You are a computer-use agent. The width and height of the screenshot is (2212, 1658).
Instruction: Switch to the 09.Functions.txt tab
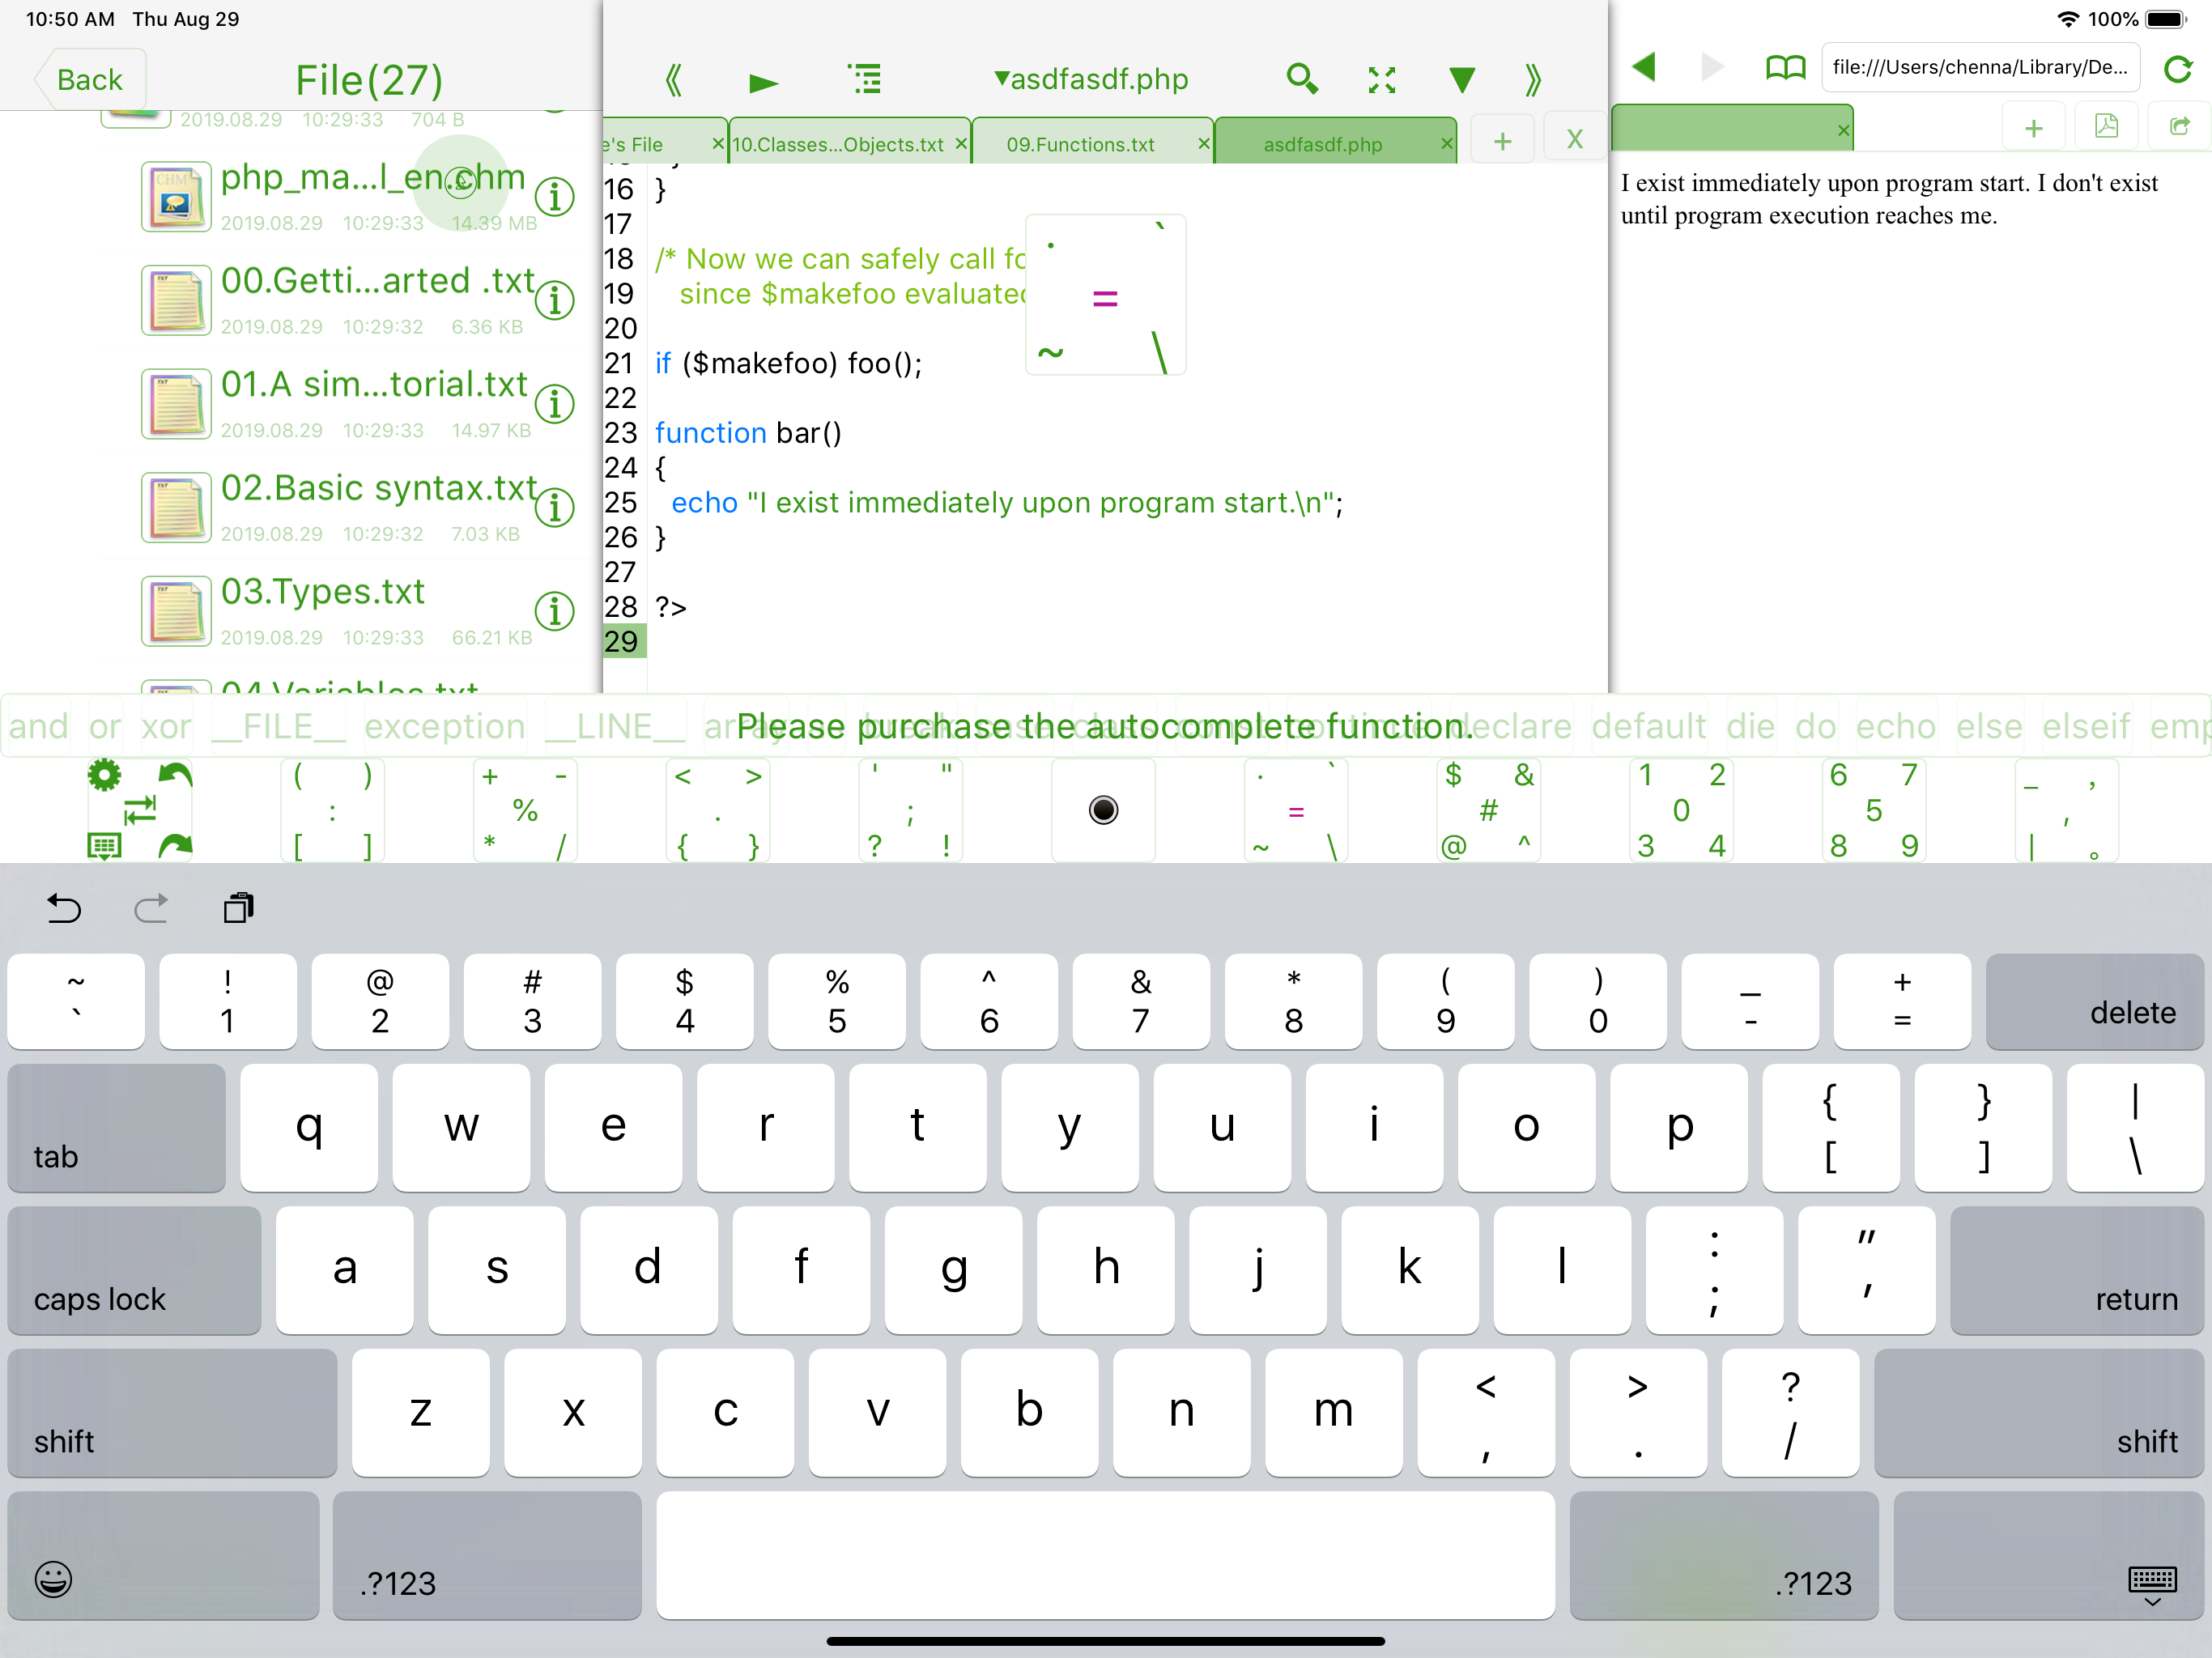tap(1081, 144)
